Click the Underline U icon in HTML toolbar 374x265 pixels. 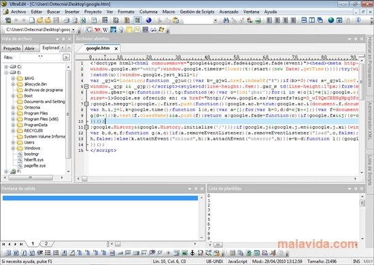point(32,253)
